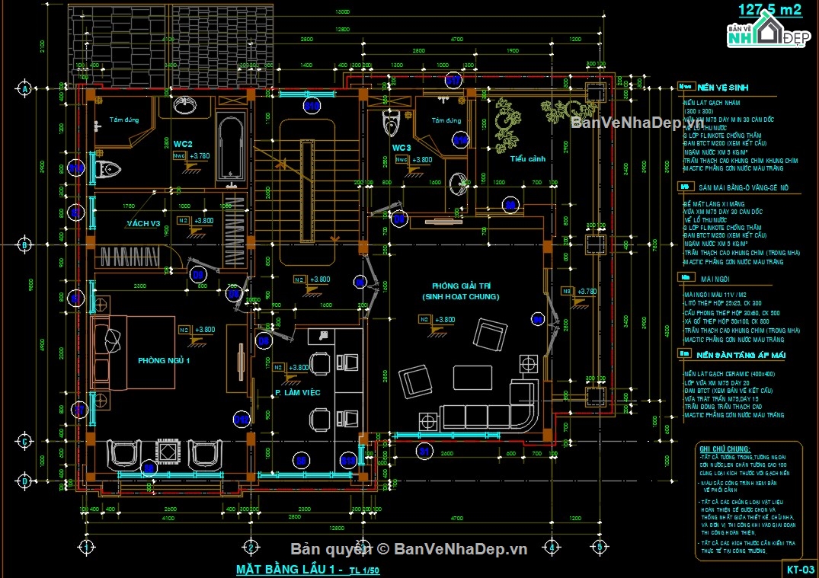Select the P. LÀM VIỆC room label
This screenshot has width=819, height=578.
(298, 392)
